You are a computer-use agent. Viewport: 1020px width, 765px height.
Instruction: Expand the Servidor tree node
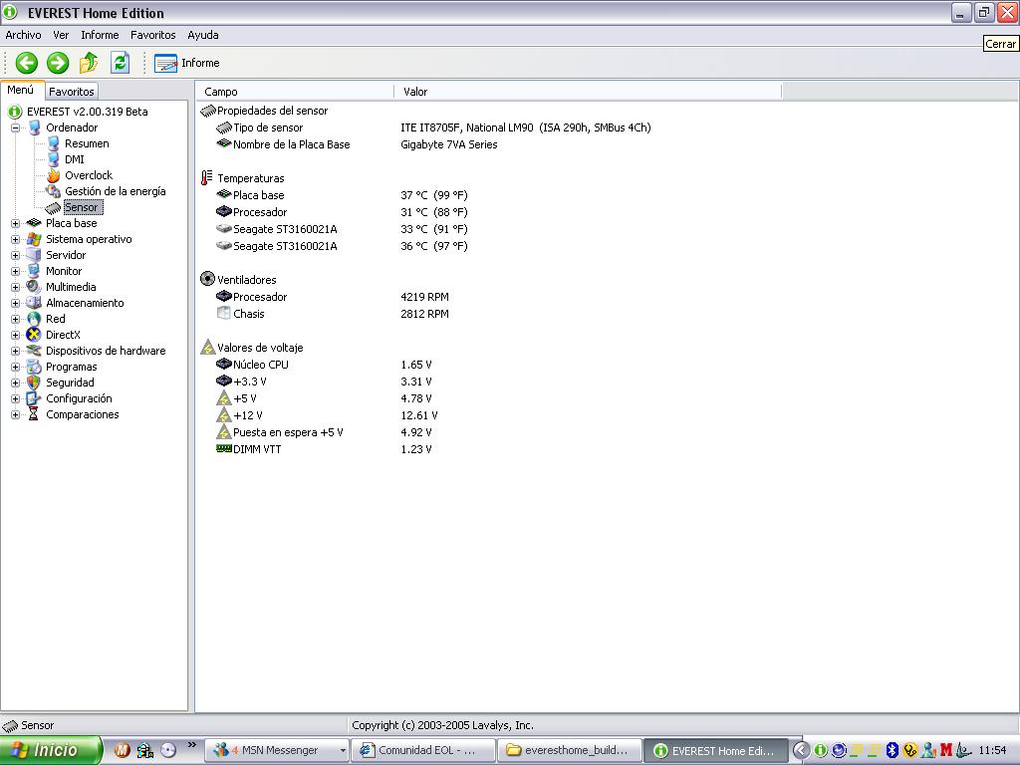pyautogui.click(x=15, y=255)
